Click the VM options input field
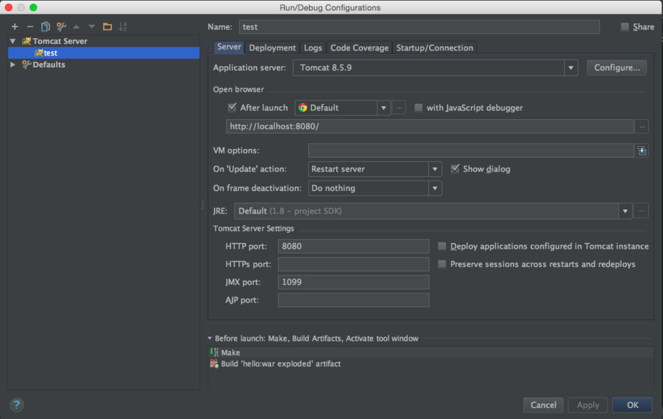This screenshot has height=419, width=663. [x=471, y=150]
